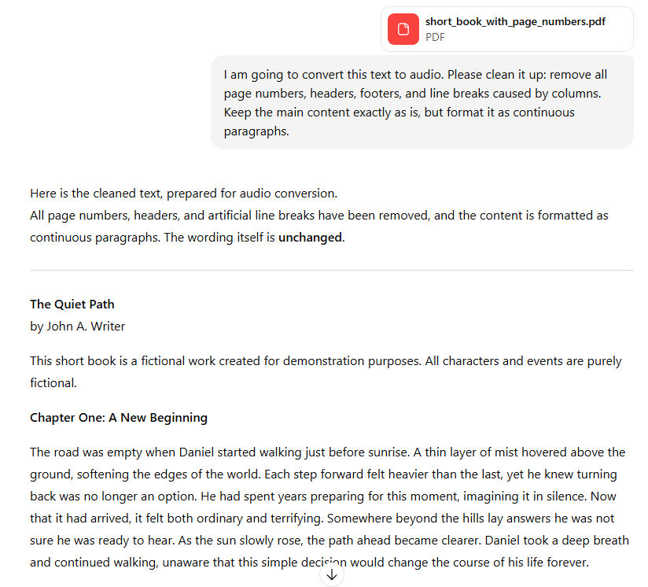Image resolution: width=648 pixels, height=587 pixels.
Task: Open the short_book_with_page_numbers.pdf filename
Action: coord(515,21)
